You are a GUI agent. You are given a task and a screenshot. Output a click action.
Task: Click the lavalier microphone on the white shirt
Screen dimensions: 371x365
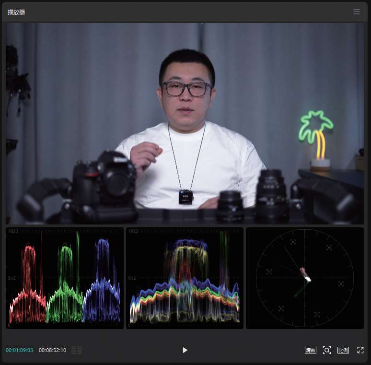pos(185,197)
